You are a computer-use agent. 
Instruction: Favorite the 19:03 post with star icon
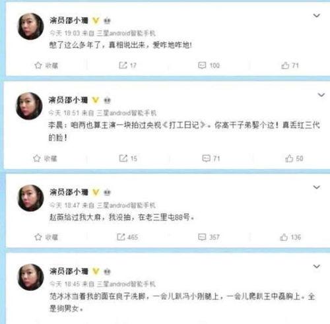pyautogui.click(x=46, y=65)
